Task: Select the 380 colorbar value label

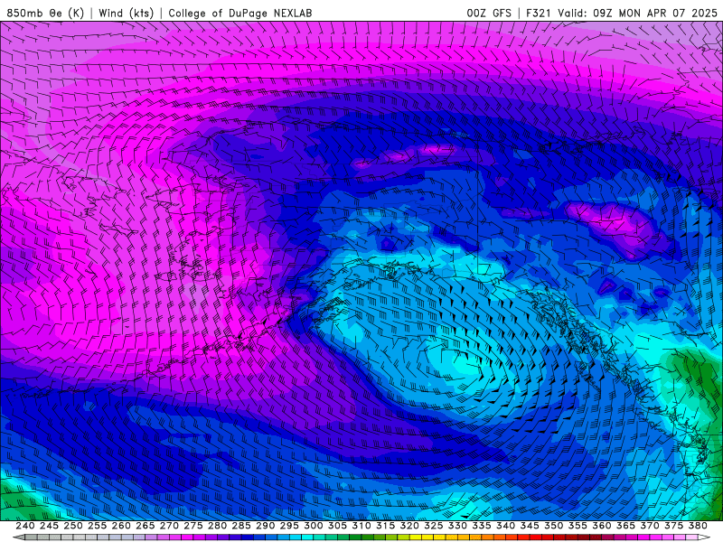Action: (698, 526)
